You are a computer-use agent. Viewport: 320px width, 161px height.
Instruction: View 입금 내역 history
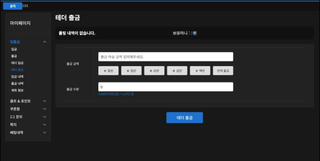tap(17, 77)
